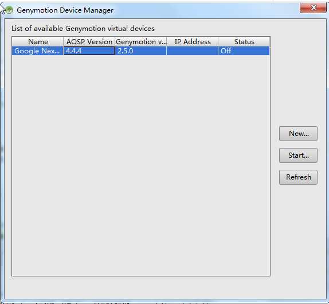
Task: Select the Off status cell
Action: click(244, 51)
